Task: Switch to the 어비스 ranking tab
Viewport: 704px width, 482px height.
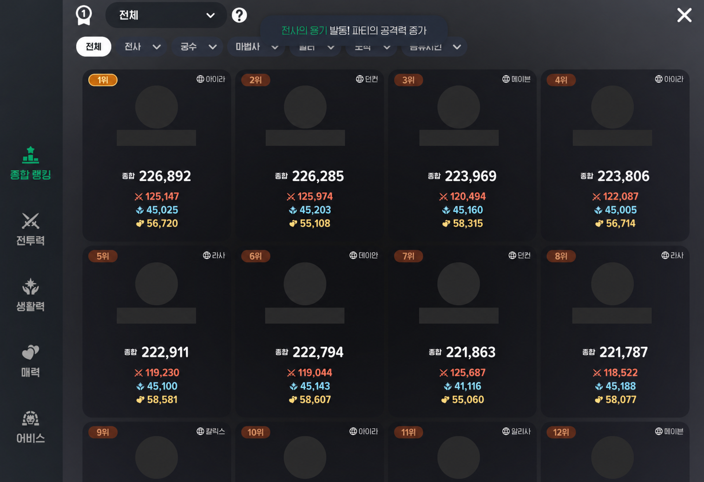Action: point(31,427)
